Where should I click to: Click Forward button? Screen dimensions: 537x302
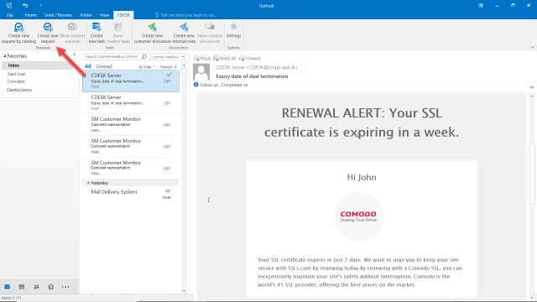pyautogui.click(x=250, y=59)
